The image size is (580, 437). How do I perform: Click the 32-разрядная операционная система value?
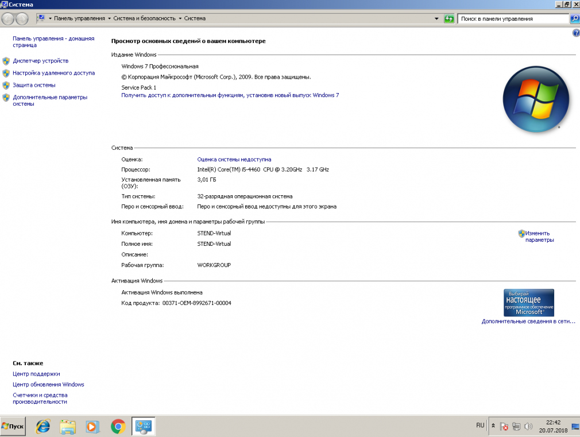pos(245,196)
